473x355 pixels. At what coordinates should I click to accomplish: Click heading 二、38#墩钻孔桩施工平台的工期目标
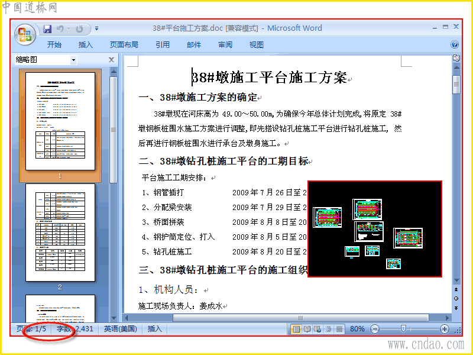pos(223,161)
